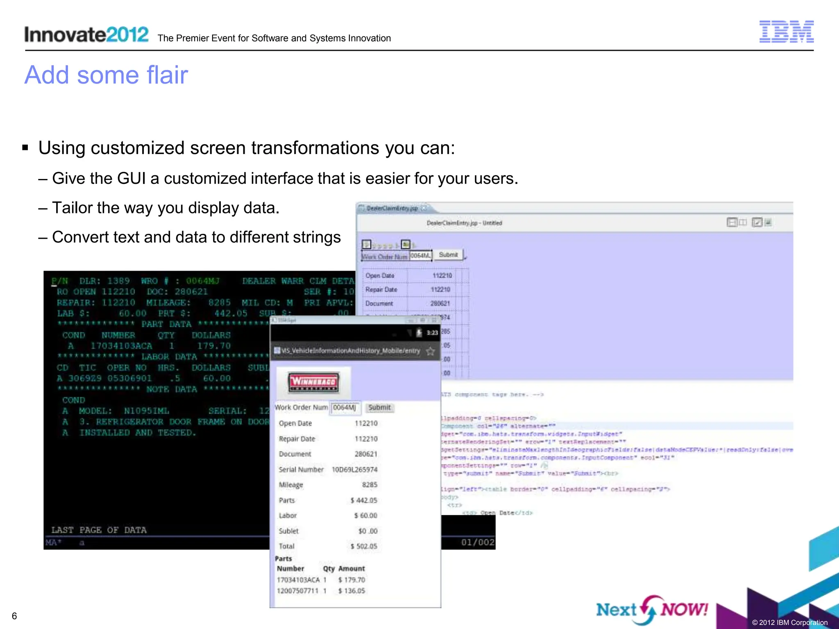Click '0064MJ' work order in terminal screen

click(x=203, y=281)
